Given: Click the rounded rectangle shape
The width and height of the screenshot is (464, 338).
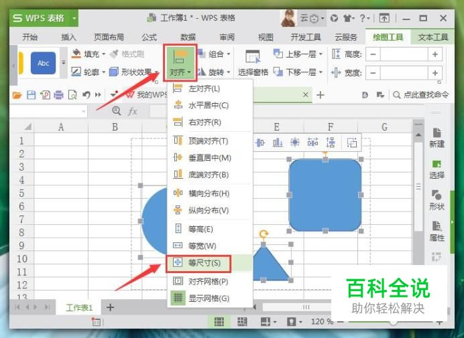Looking at the screenshot, I should coord(325,195).
